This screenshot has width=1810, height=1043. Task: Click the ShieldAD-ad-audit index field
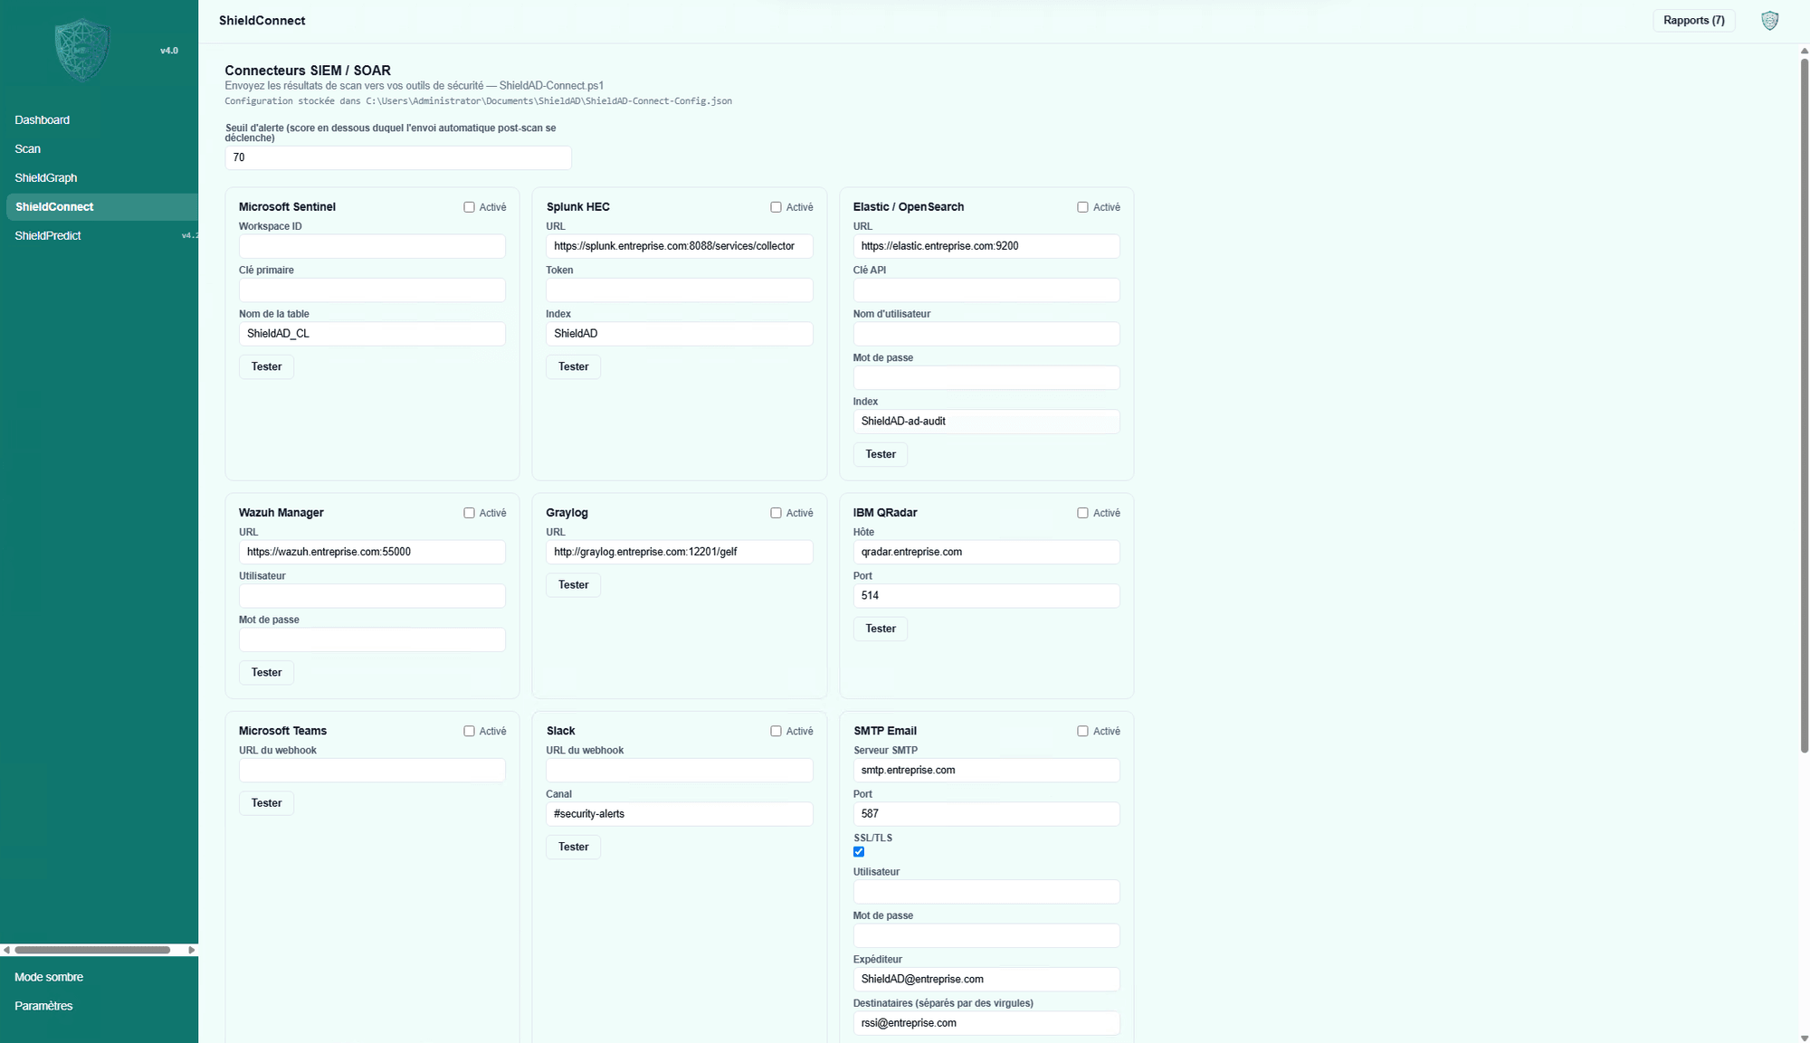pyautogui.click(x=986, y=422)
